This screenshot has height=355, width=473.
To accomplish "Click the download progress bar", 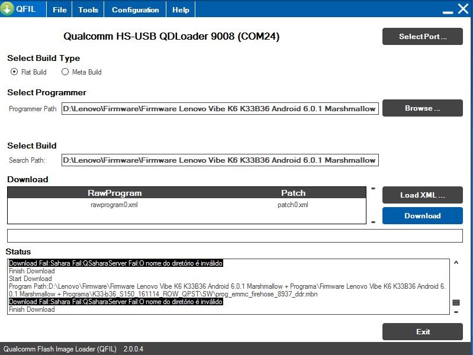I will click(x=234, y=235).
